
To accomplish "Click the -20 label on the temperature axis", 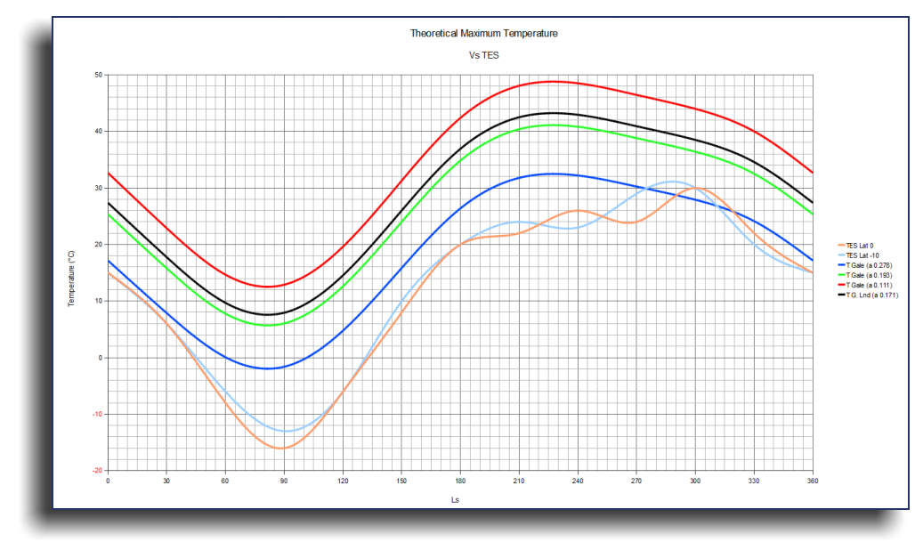I will click(x=97, y=471).
